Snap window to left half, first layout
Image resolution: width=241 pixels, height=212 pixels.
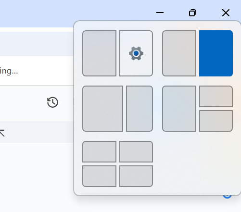[x=100, y=53]
